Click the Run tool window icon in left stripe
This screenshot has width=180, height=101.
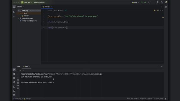pyautogui.click(x=14, y=70)
